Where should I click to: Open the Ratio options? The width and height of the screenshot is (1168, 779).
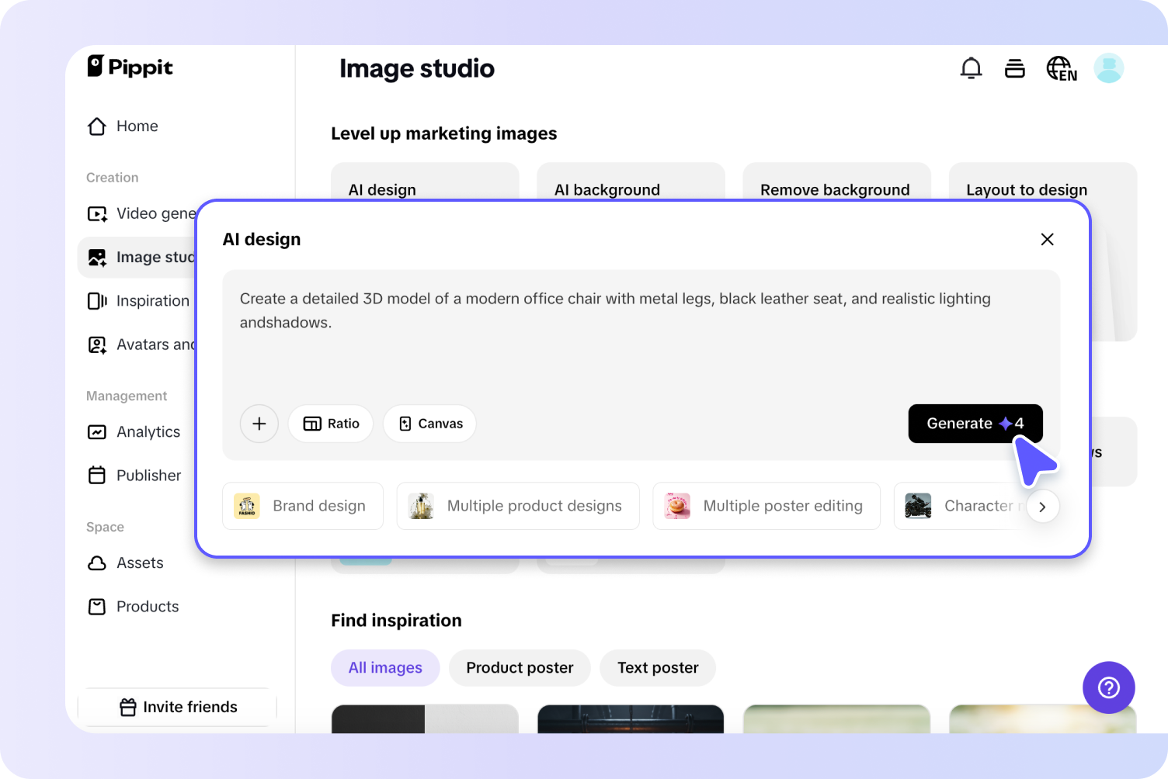[x=331, y=424]
